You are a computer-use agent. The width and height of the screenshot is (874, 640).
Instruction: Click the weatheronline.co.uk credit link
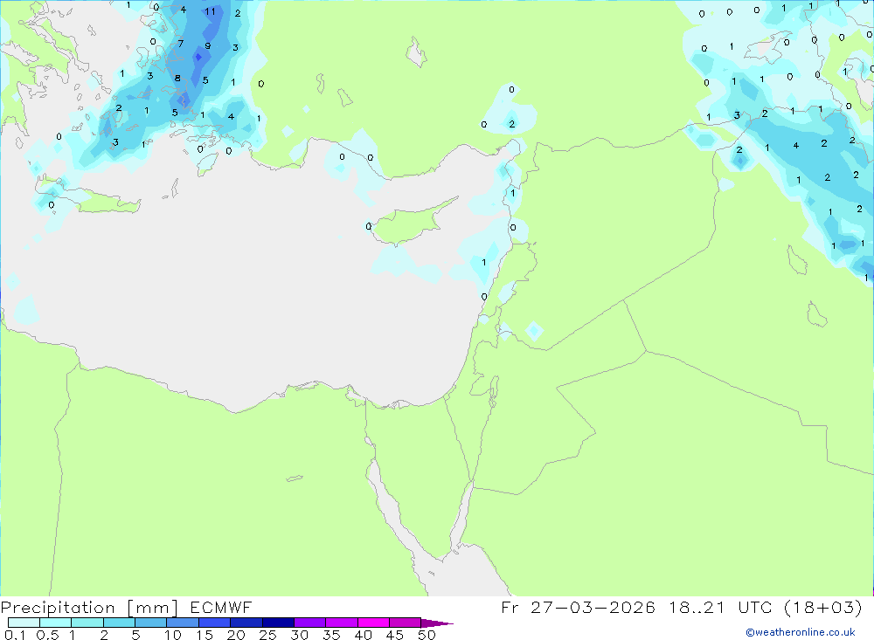click(801, 632)
